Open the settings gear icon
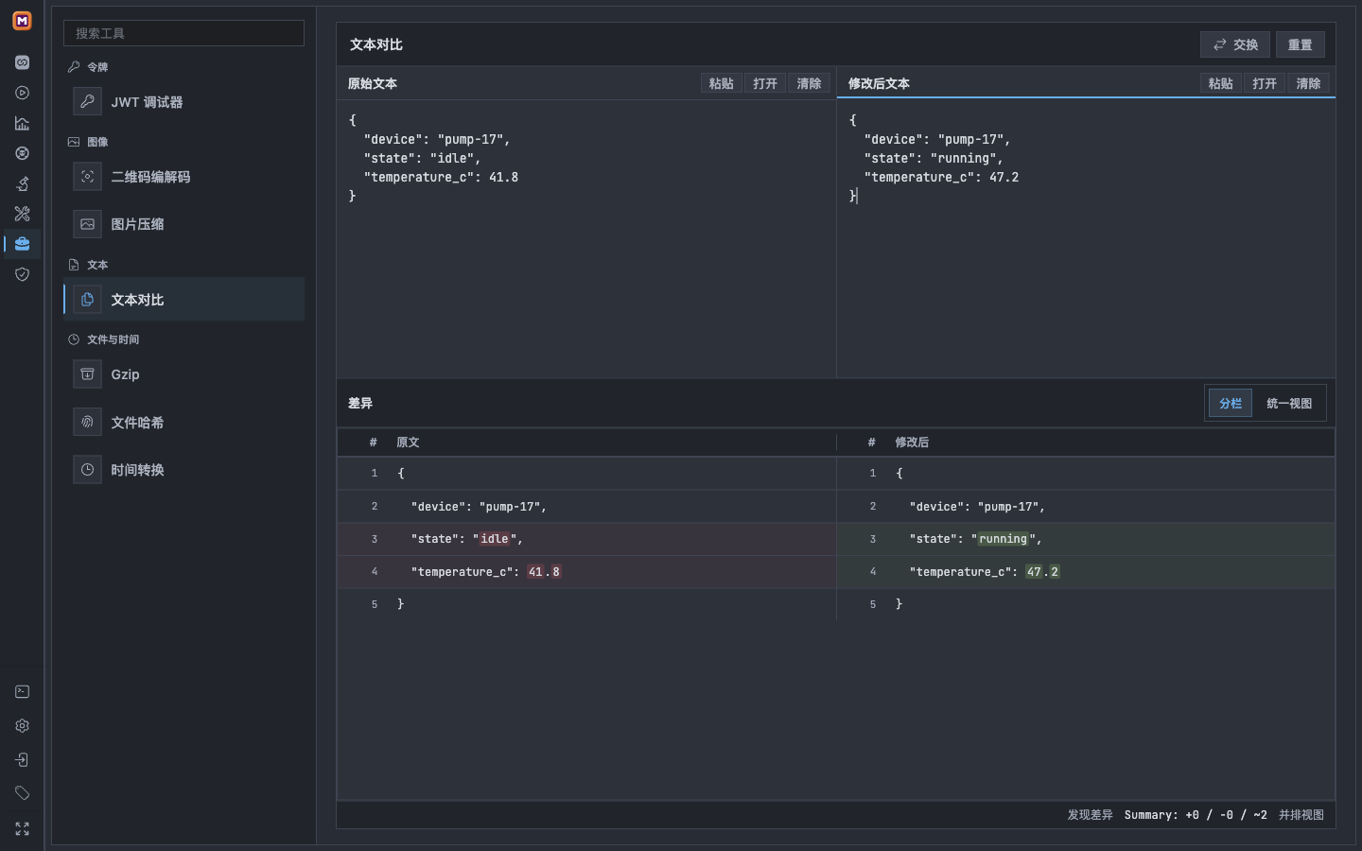 (x=22, y=726)
